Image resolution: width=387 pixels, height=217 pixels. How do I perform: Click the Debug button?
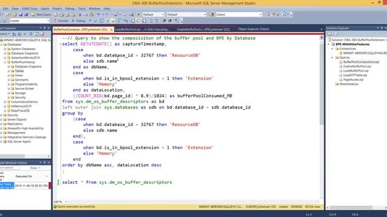(x=79, y=21)
